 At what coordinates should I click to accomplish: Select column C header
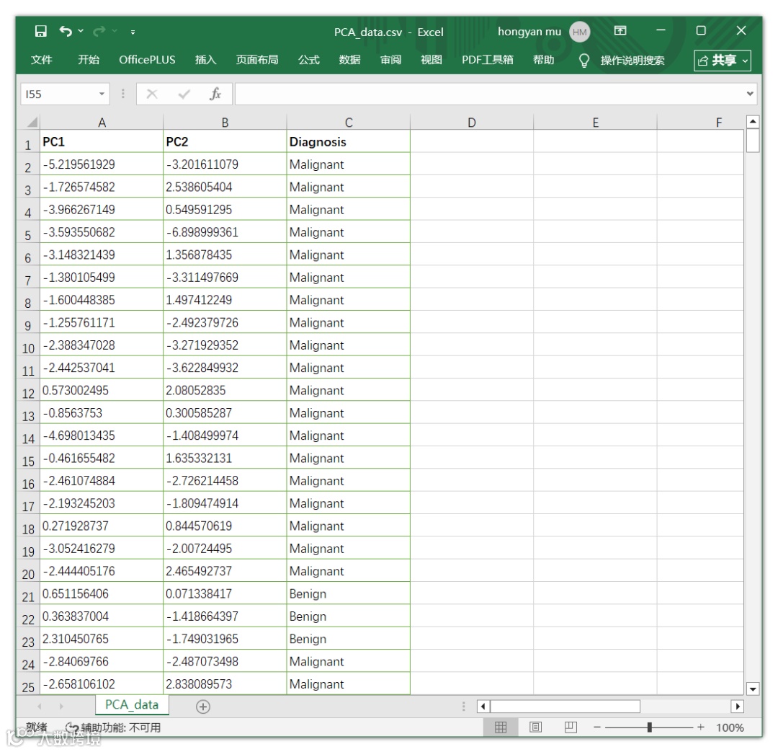pyautogui.click(x=349, y=122)
